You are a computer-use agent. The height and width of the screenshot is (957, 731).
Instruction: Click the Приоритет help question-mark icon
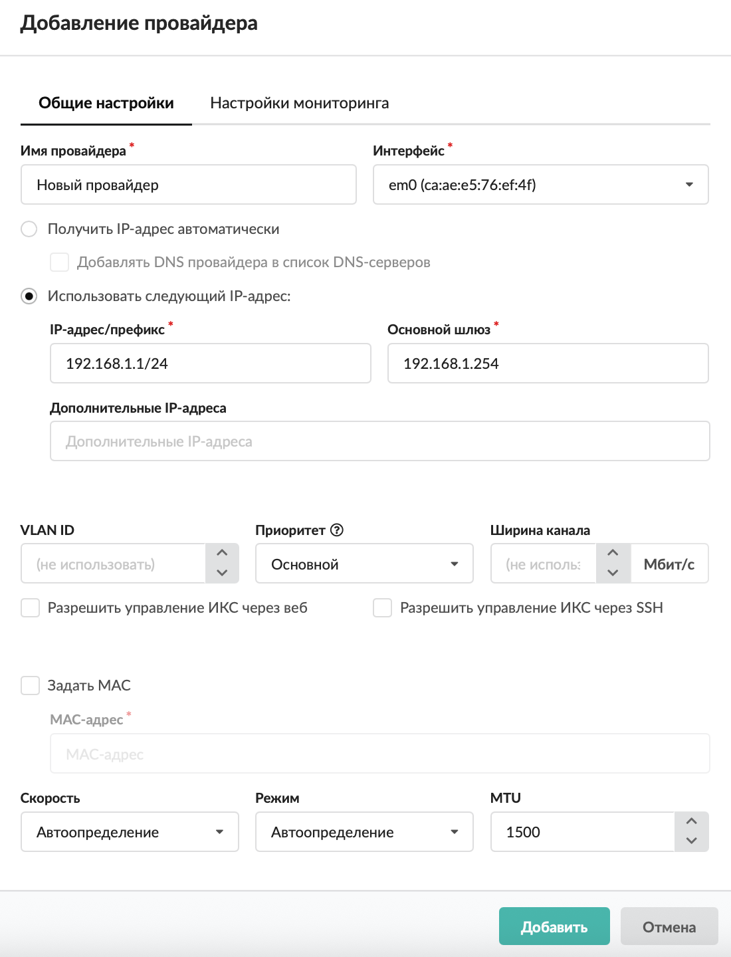pos(337,530)
